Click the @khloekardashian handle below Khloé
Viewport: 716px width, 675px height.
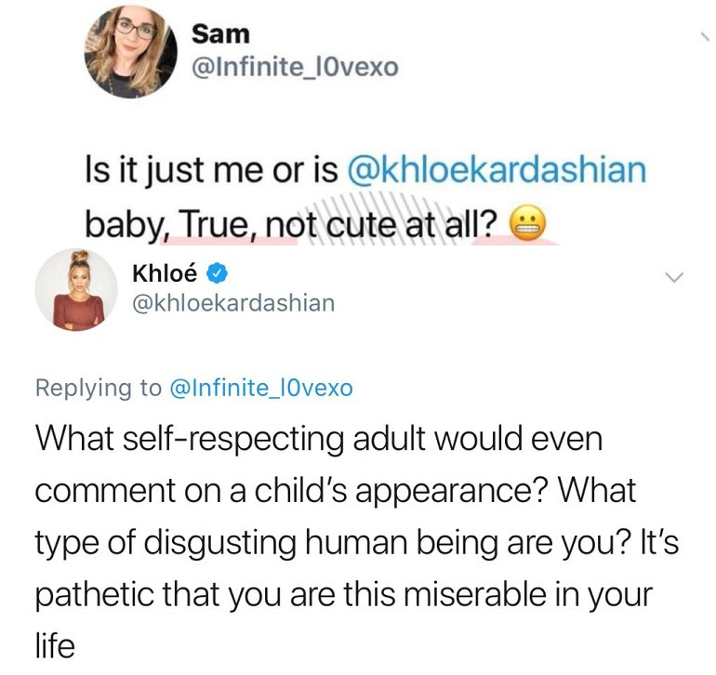tap(234, 303)
